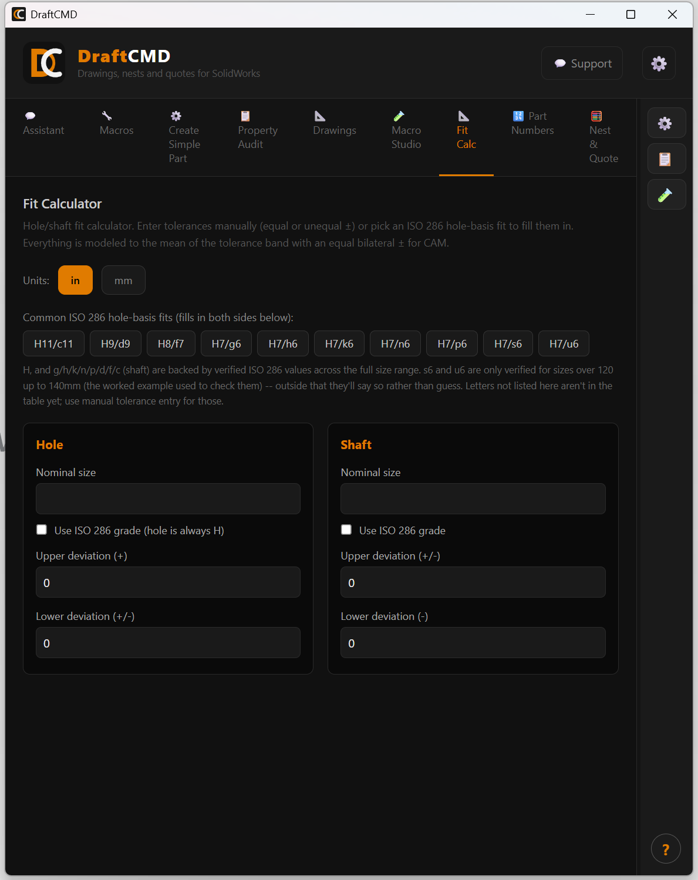Go to the Property Audit tab
Screen dimensions: 698x880
(x=258, y=130)
